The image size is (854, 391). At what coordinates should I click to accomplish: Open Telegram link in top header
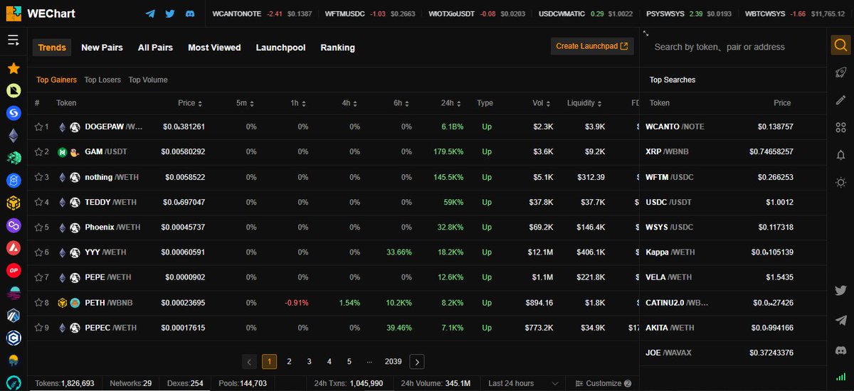point(150,14)
